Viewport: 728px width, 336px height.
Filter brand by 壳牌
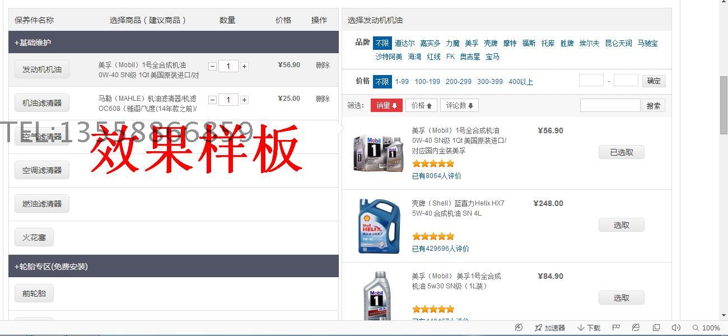(491, 43)
